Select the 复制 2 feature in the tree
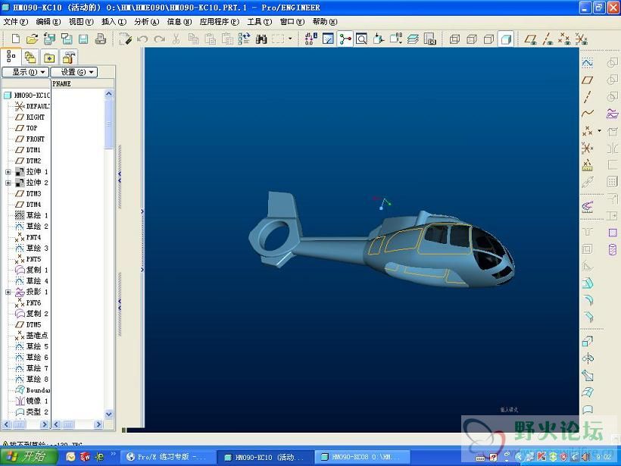The height and width of the screenshot is (466, 621). 32,314
